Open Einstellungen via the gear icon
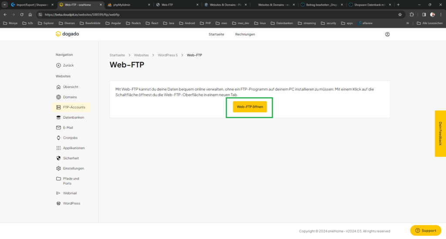Viewport: 446px width, 239px height. pos(59,168)
